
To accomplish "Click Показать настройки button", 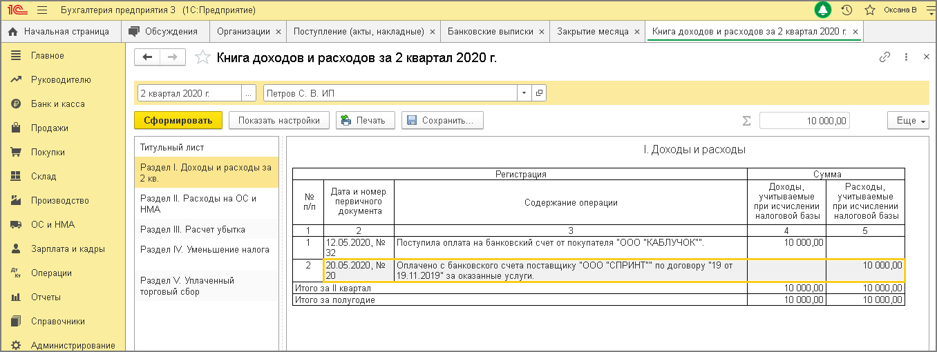I will 279,120.
